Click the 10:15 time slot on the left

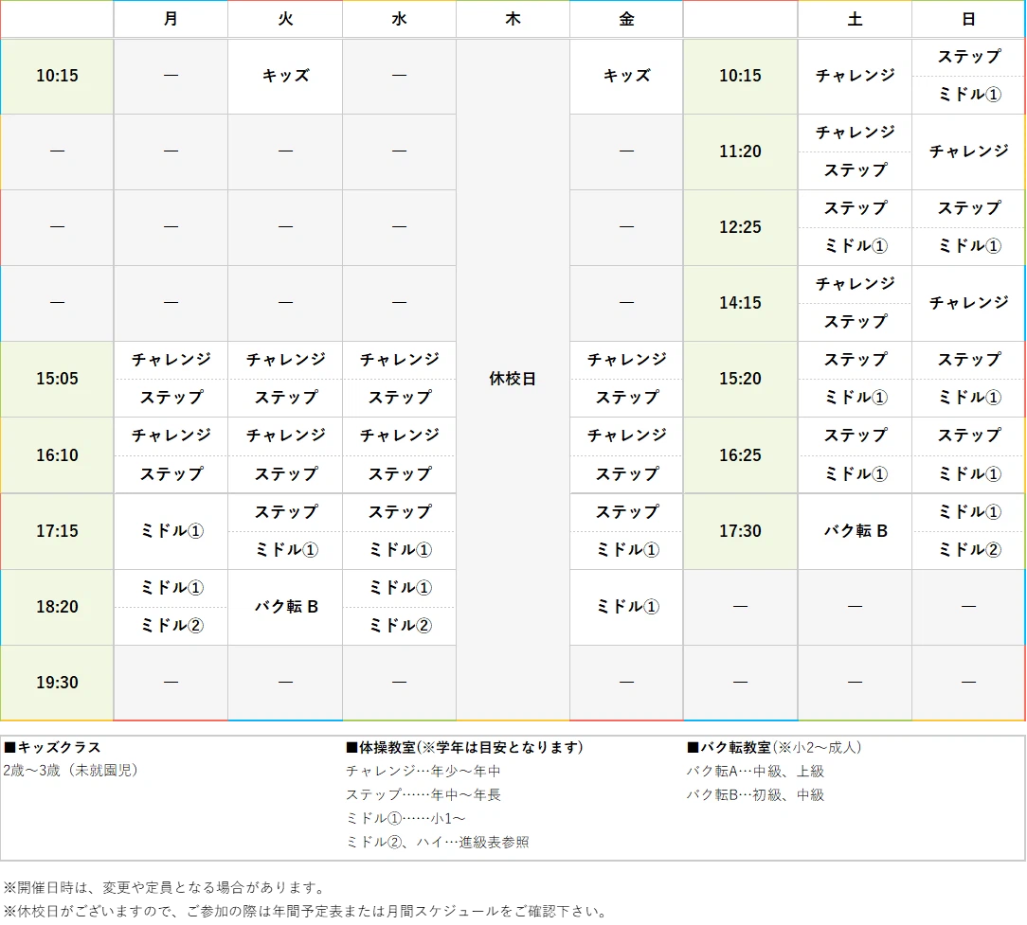[56, 76]
